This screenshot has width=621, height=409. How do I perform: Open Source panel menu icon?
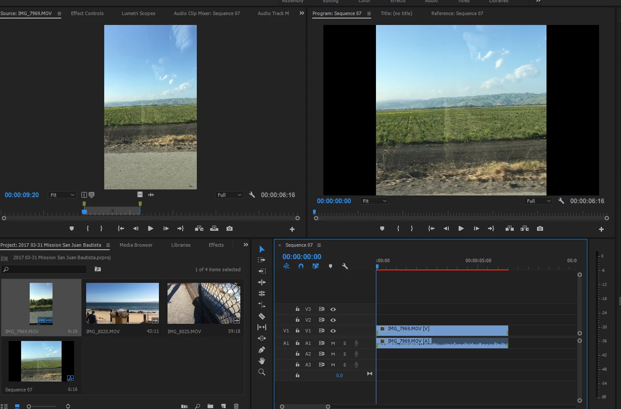coord(59,14)
